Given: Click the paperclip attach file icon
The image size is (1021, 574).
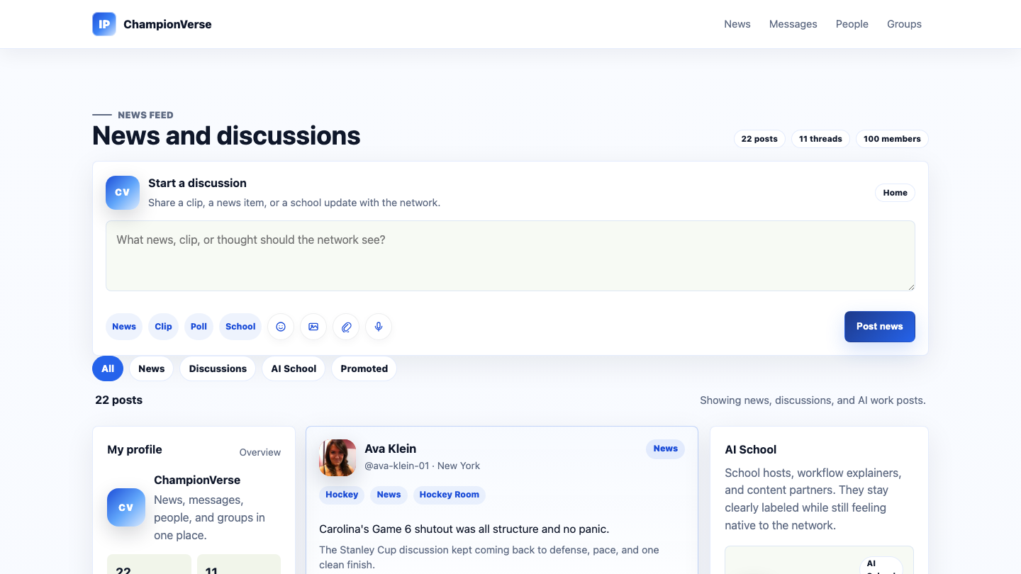Looking at the screenshot, I should pyautogui.click(x=346, y=327).
